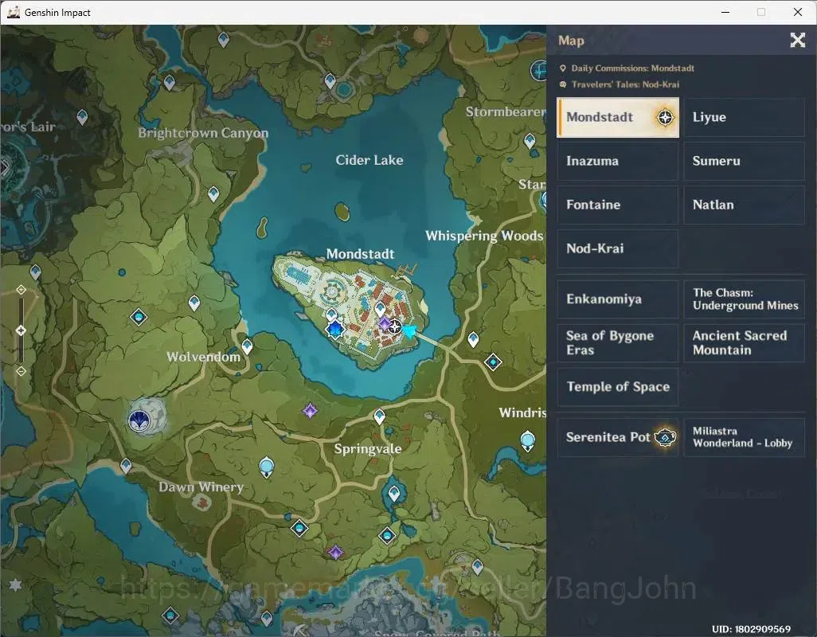817x637 pixels.
Task: Minimize the Genshin Impact window
Action: (725, 12)
